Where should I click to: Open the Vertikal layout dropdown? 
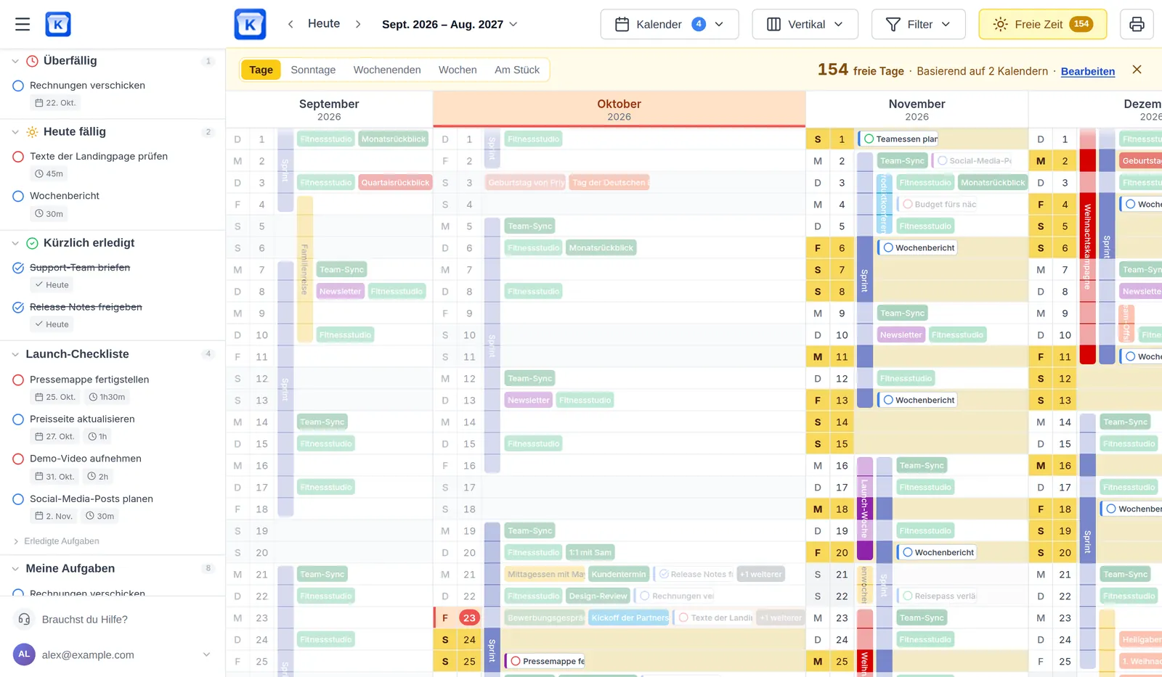click(805, 24)
